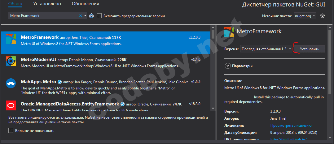Image resolution: width=334 pixels, height=144 pixels.
Task: Open the Обзор tab
Action: coord(15,4)
